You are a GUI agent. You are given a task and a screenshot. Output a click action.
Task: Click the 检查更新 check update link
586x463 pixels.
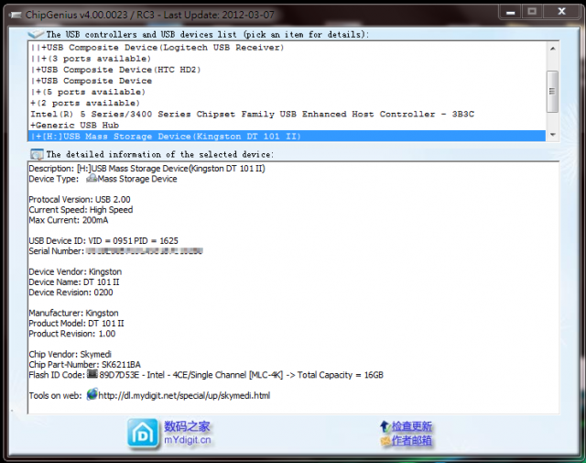(411, 426)
